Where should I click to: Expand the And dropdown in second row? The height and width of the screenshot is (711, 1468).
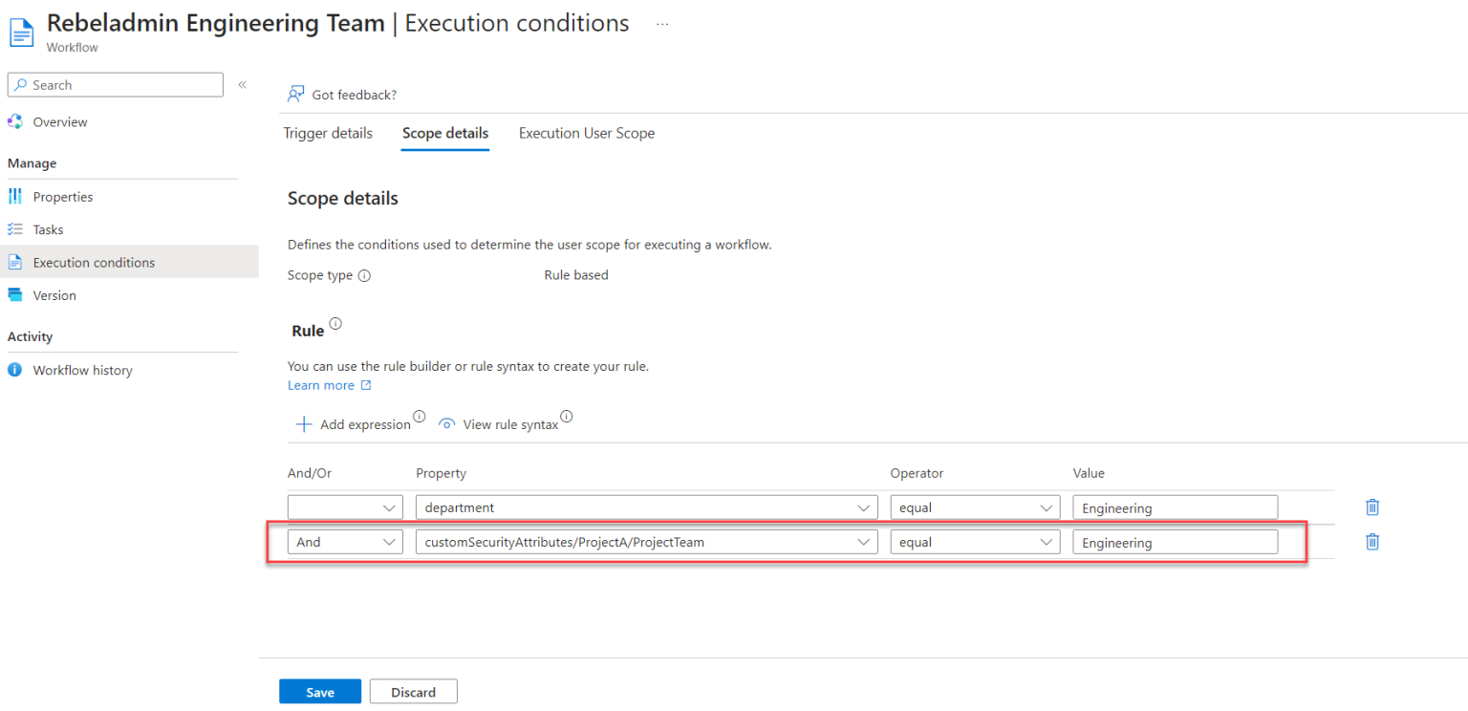(345, 542)
